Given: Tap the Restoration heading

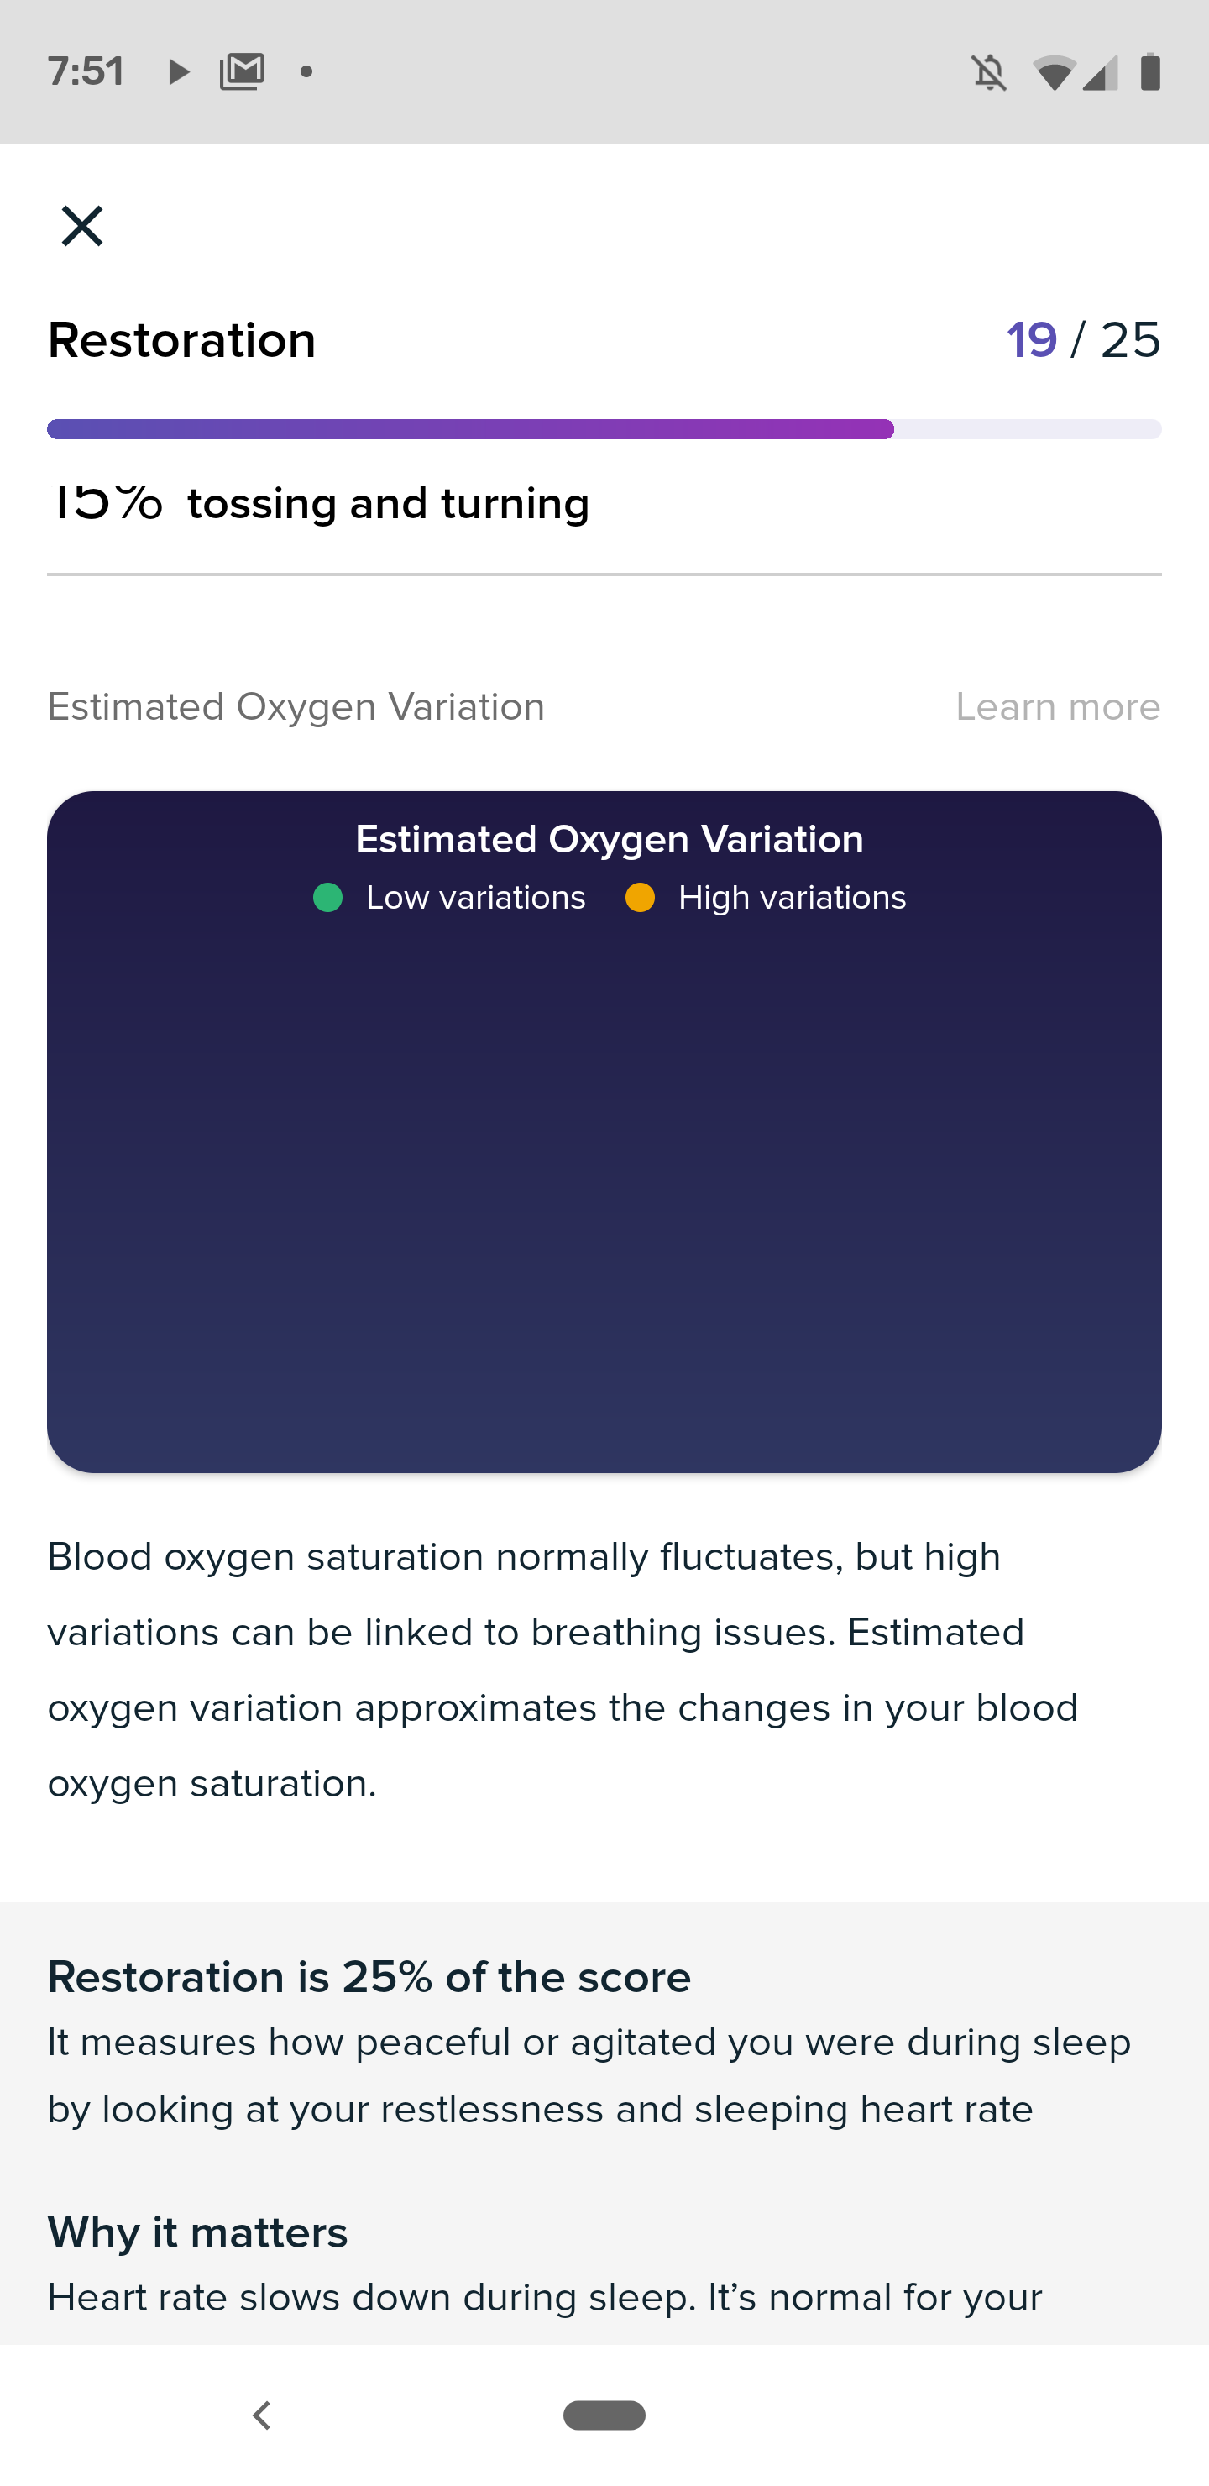Looking at the screenshot, I should click(182, 339).
